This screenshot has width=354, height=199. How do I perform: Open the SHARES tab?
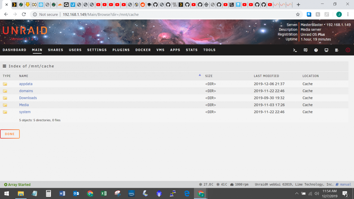(x=56, y=50)
